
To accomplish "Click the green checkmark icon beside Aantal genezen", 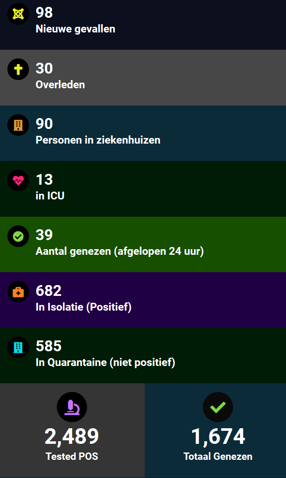I will 18,236.
